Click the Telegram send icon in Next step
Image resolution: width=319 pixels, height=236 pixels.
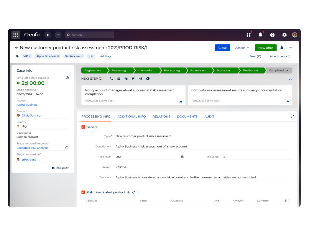click(x=140, y=78)
